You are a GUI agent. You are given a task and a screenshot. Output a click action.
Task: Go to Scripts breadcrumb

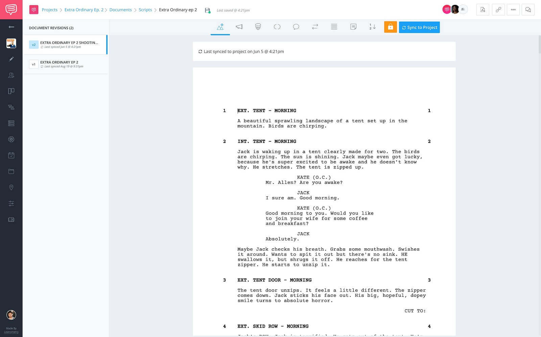[x=145, y=10]
